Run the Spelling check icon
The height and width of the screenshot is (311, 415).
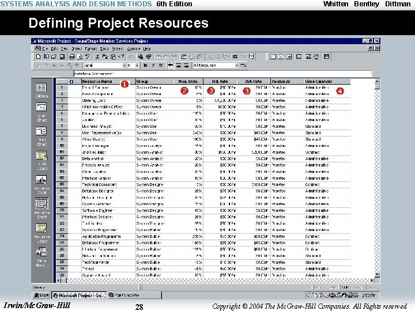coord(88,56)
